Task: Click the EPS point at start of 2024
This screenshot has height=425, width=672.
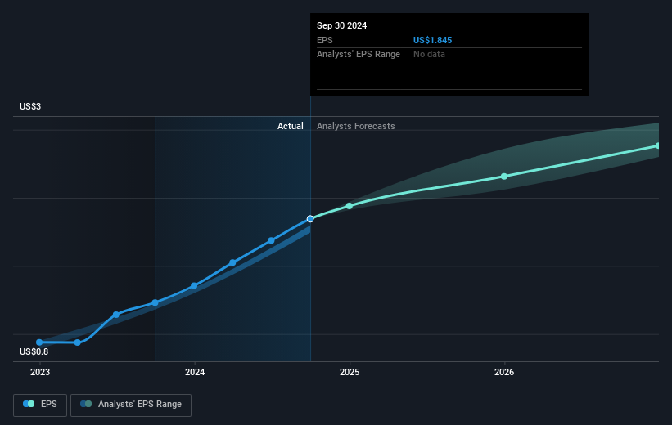Action: [194, 285]
